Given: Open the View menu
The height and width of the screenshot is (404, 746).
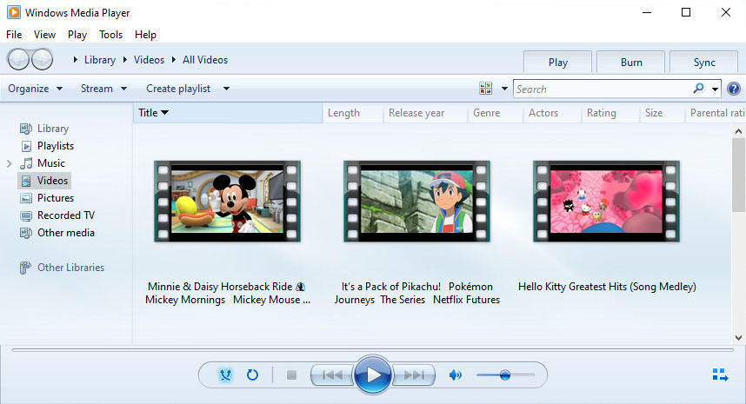Looking at the screenshot, I should 44,34.
